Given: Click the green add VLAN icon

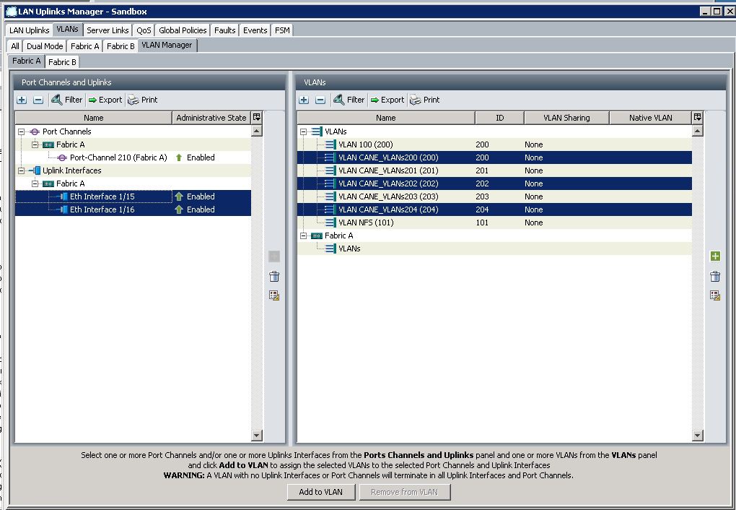Looking at the screenshot, I should coord(714,256).
